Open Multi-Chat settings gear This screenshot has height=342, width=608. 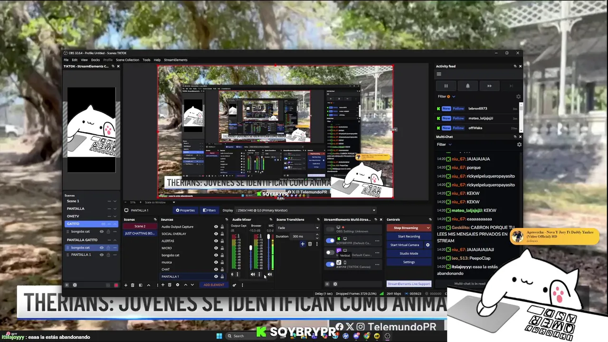[519, 144]
